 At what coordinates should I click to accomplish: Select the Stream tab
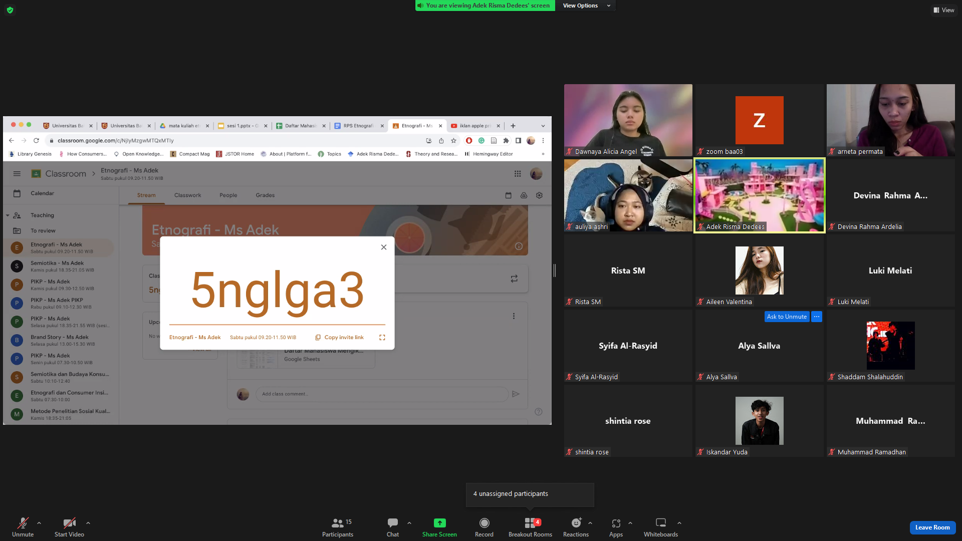[146, 195]
